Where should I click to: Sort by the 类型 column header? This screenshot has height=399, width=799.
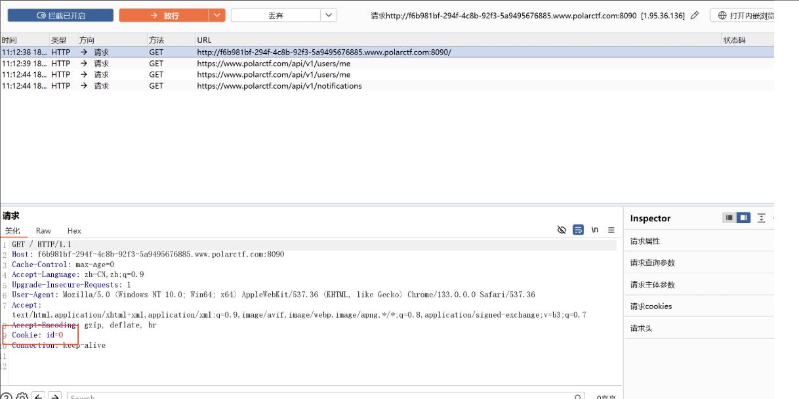64,41
